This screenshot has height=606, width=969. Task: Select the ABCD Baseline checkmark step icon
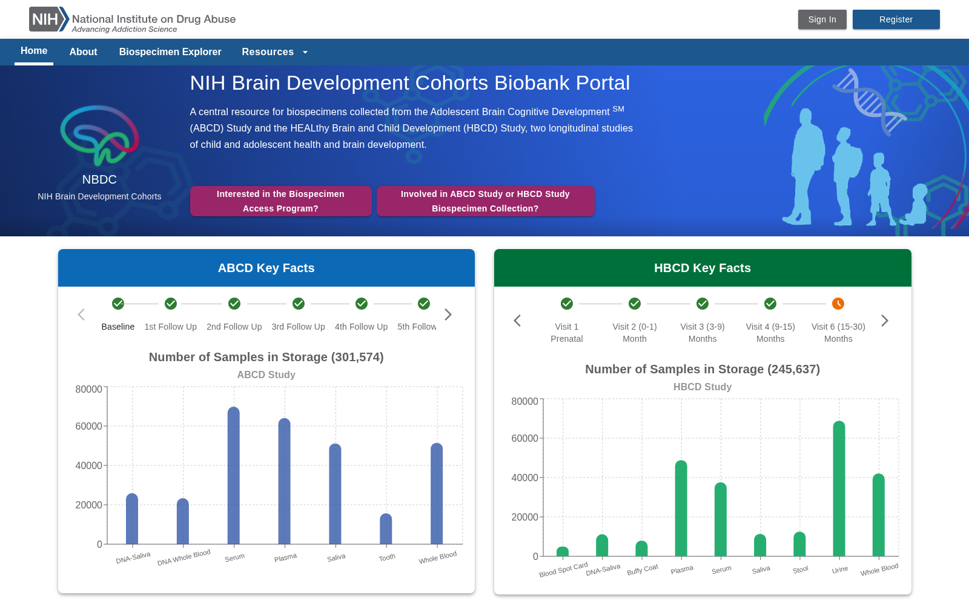point(118,304)
